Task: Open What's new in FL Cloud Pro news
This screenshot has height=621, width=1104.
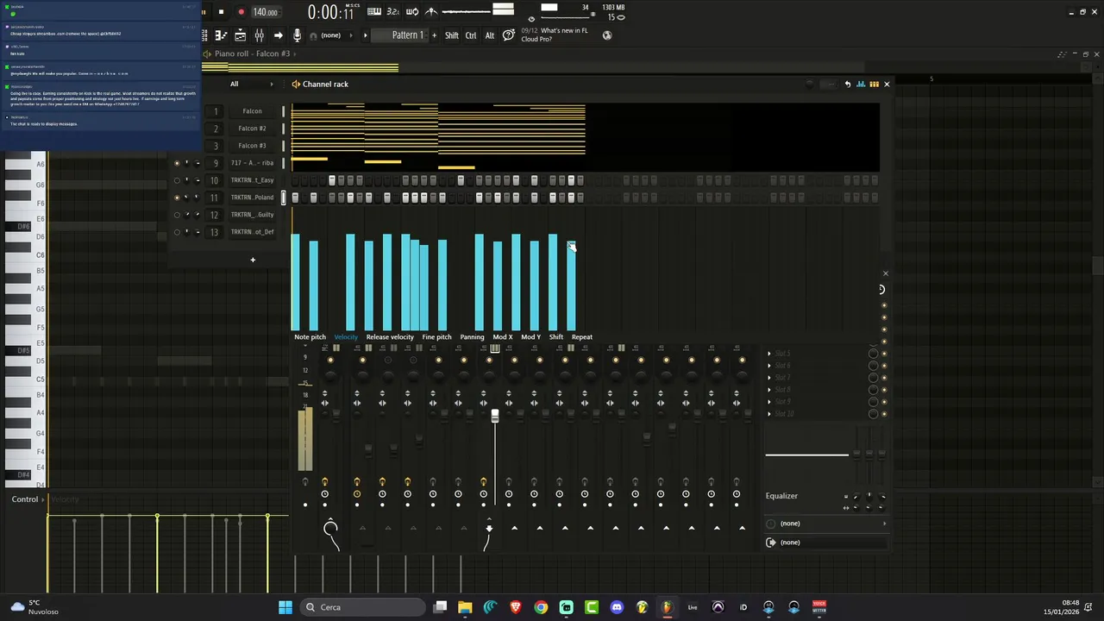Action: (554, 34)
